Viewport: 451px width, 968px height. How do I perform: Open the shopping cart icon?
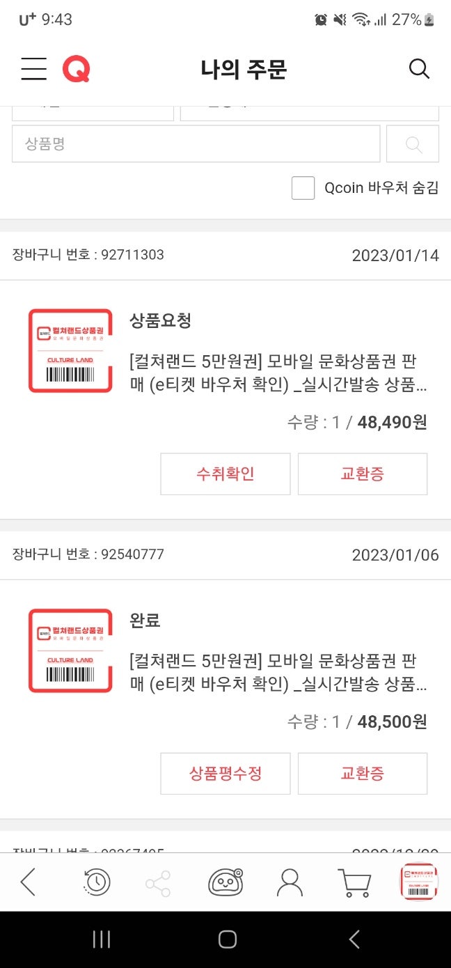[x=354, y=882]
